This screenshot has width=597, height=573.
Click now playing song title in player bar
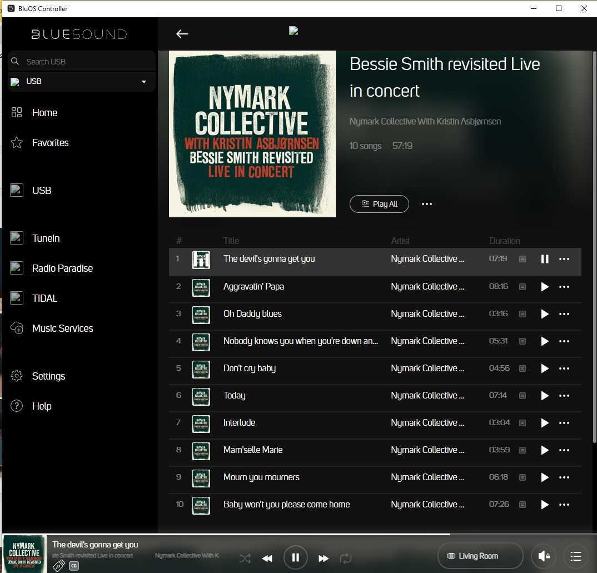point(95,545)
